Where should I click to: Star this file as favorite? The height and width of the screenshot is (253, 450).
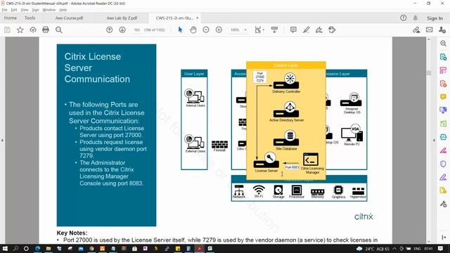pyautogui.click(x=20, y=30)
